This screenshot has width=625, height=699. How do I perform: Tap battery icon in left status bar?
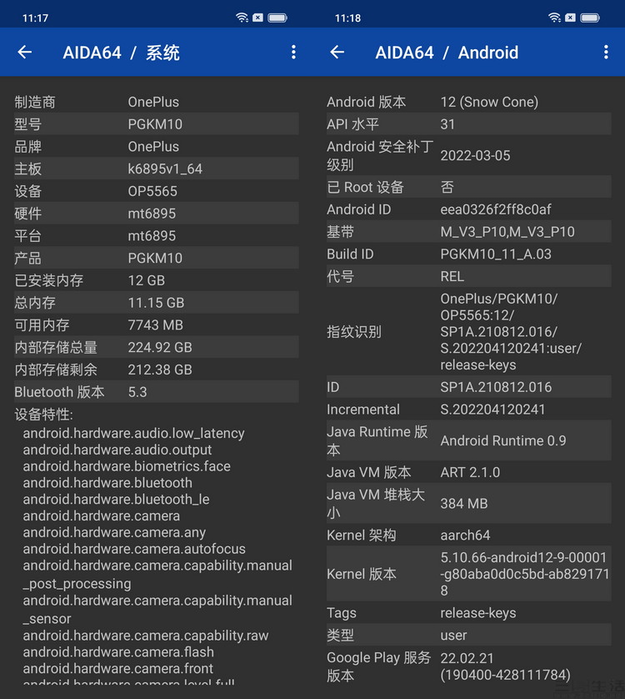(277, 18)
